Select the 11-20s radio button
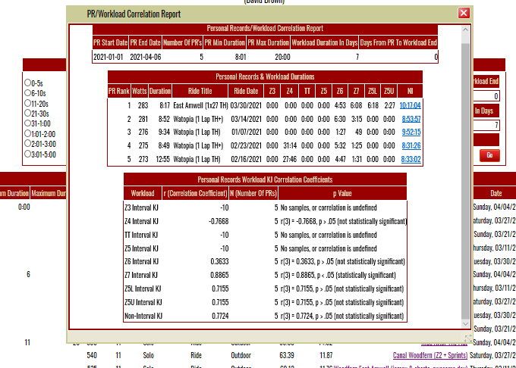 [x=27, y=103]
